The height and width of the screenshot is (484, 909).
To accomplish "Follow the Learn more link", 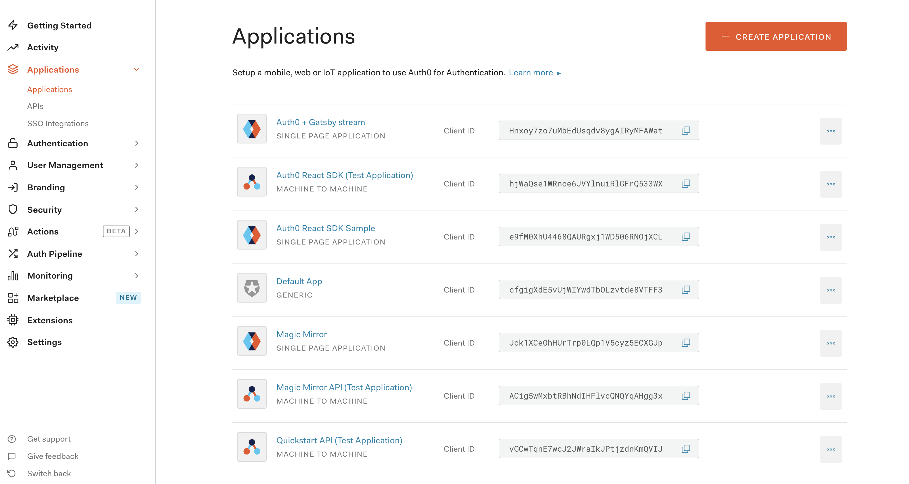I will pyautogui.click(x=531, y=73).
